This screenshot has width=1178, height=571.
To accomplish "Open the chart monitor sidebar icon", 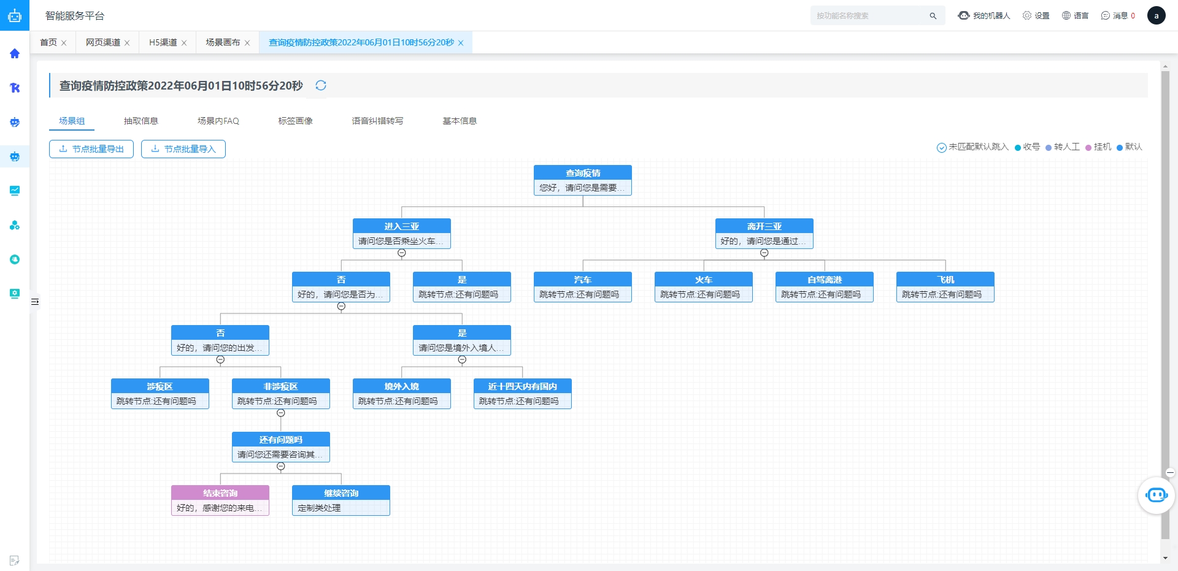I will click(15, 191).
